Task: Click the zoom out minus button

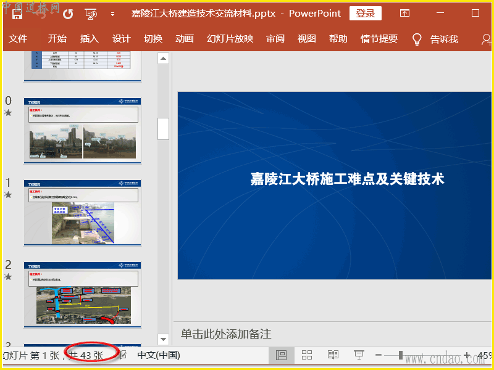Action: (379, 355)
